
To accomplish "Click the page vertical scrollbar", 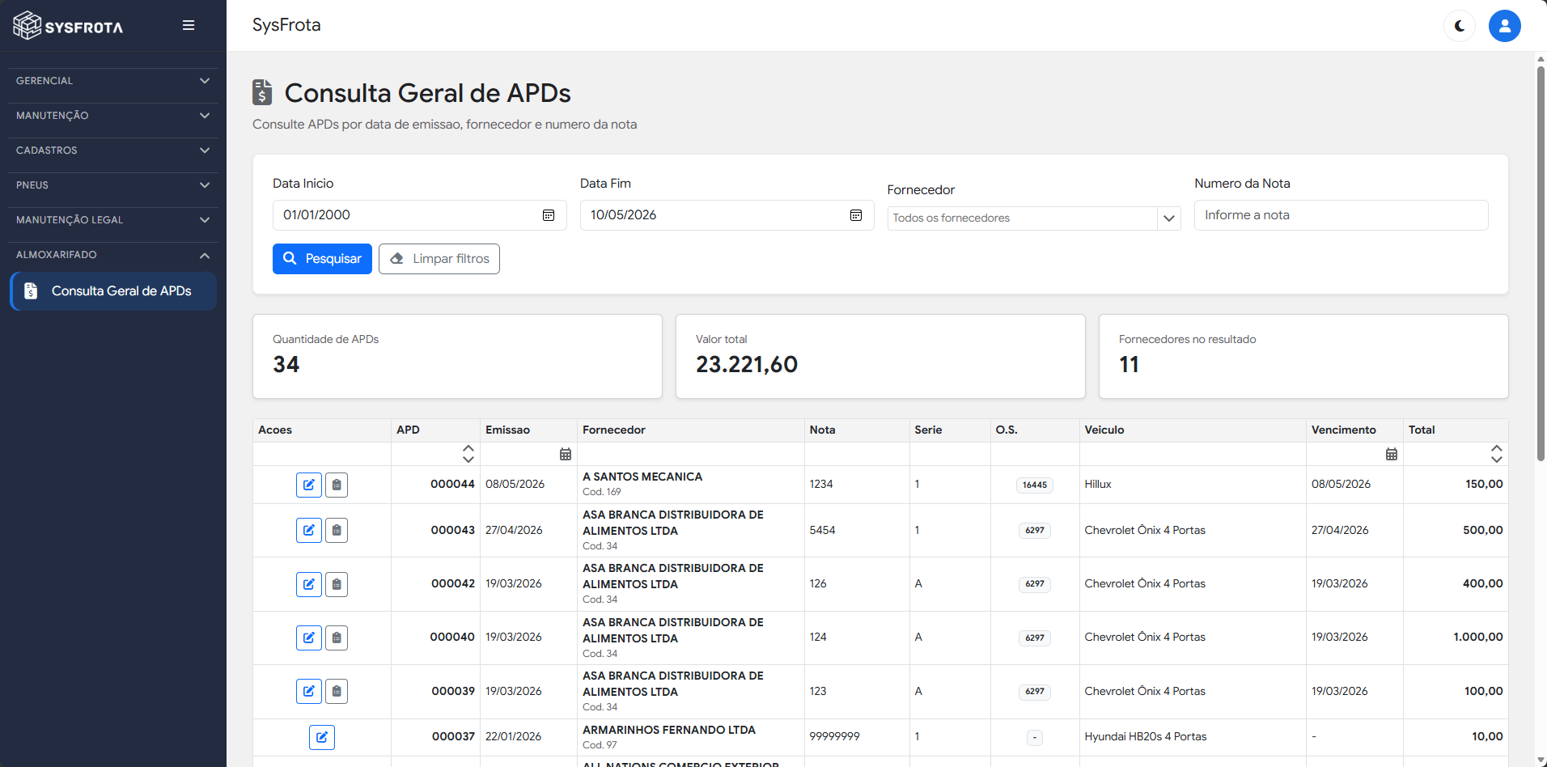I will tap(1541, 263).
